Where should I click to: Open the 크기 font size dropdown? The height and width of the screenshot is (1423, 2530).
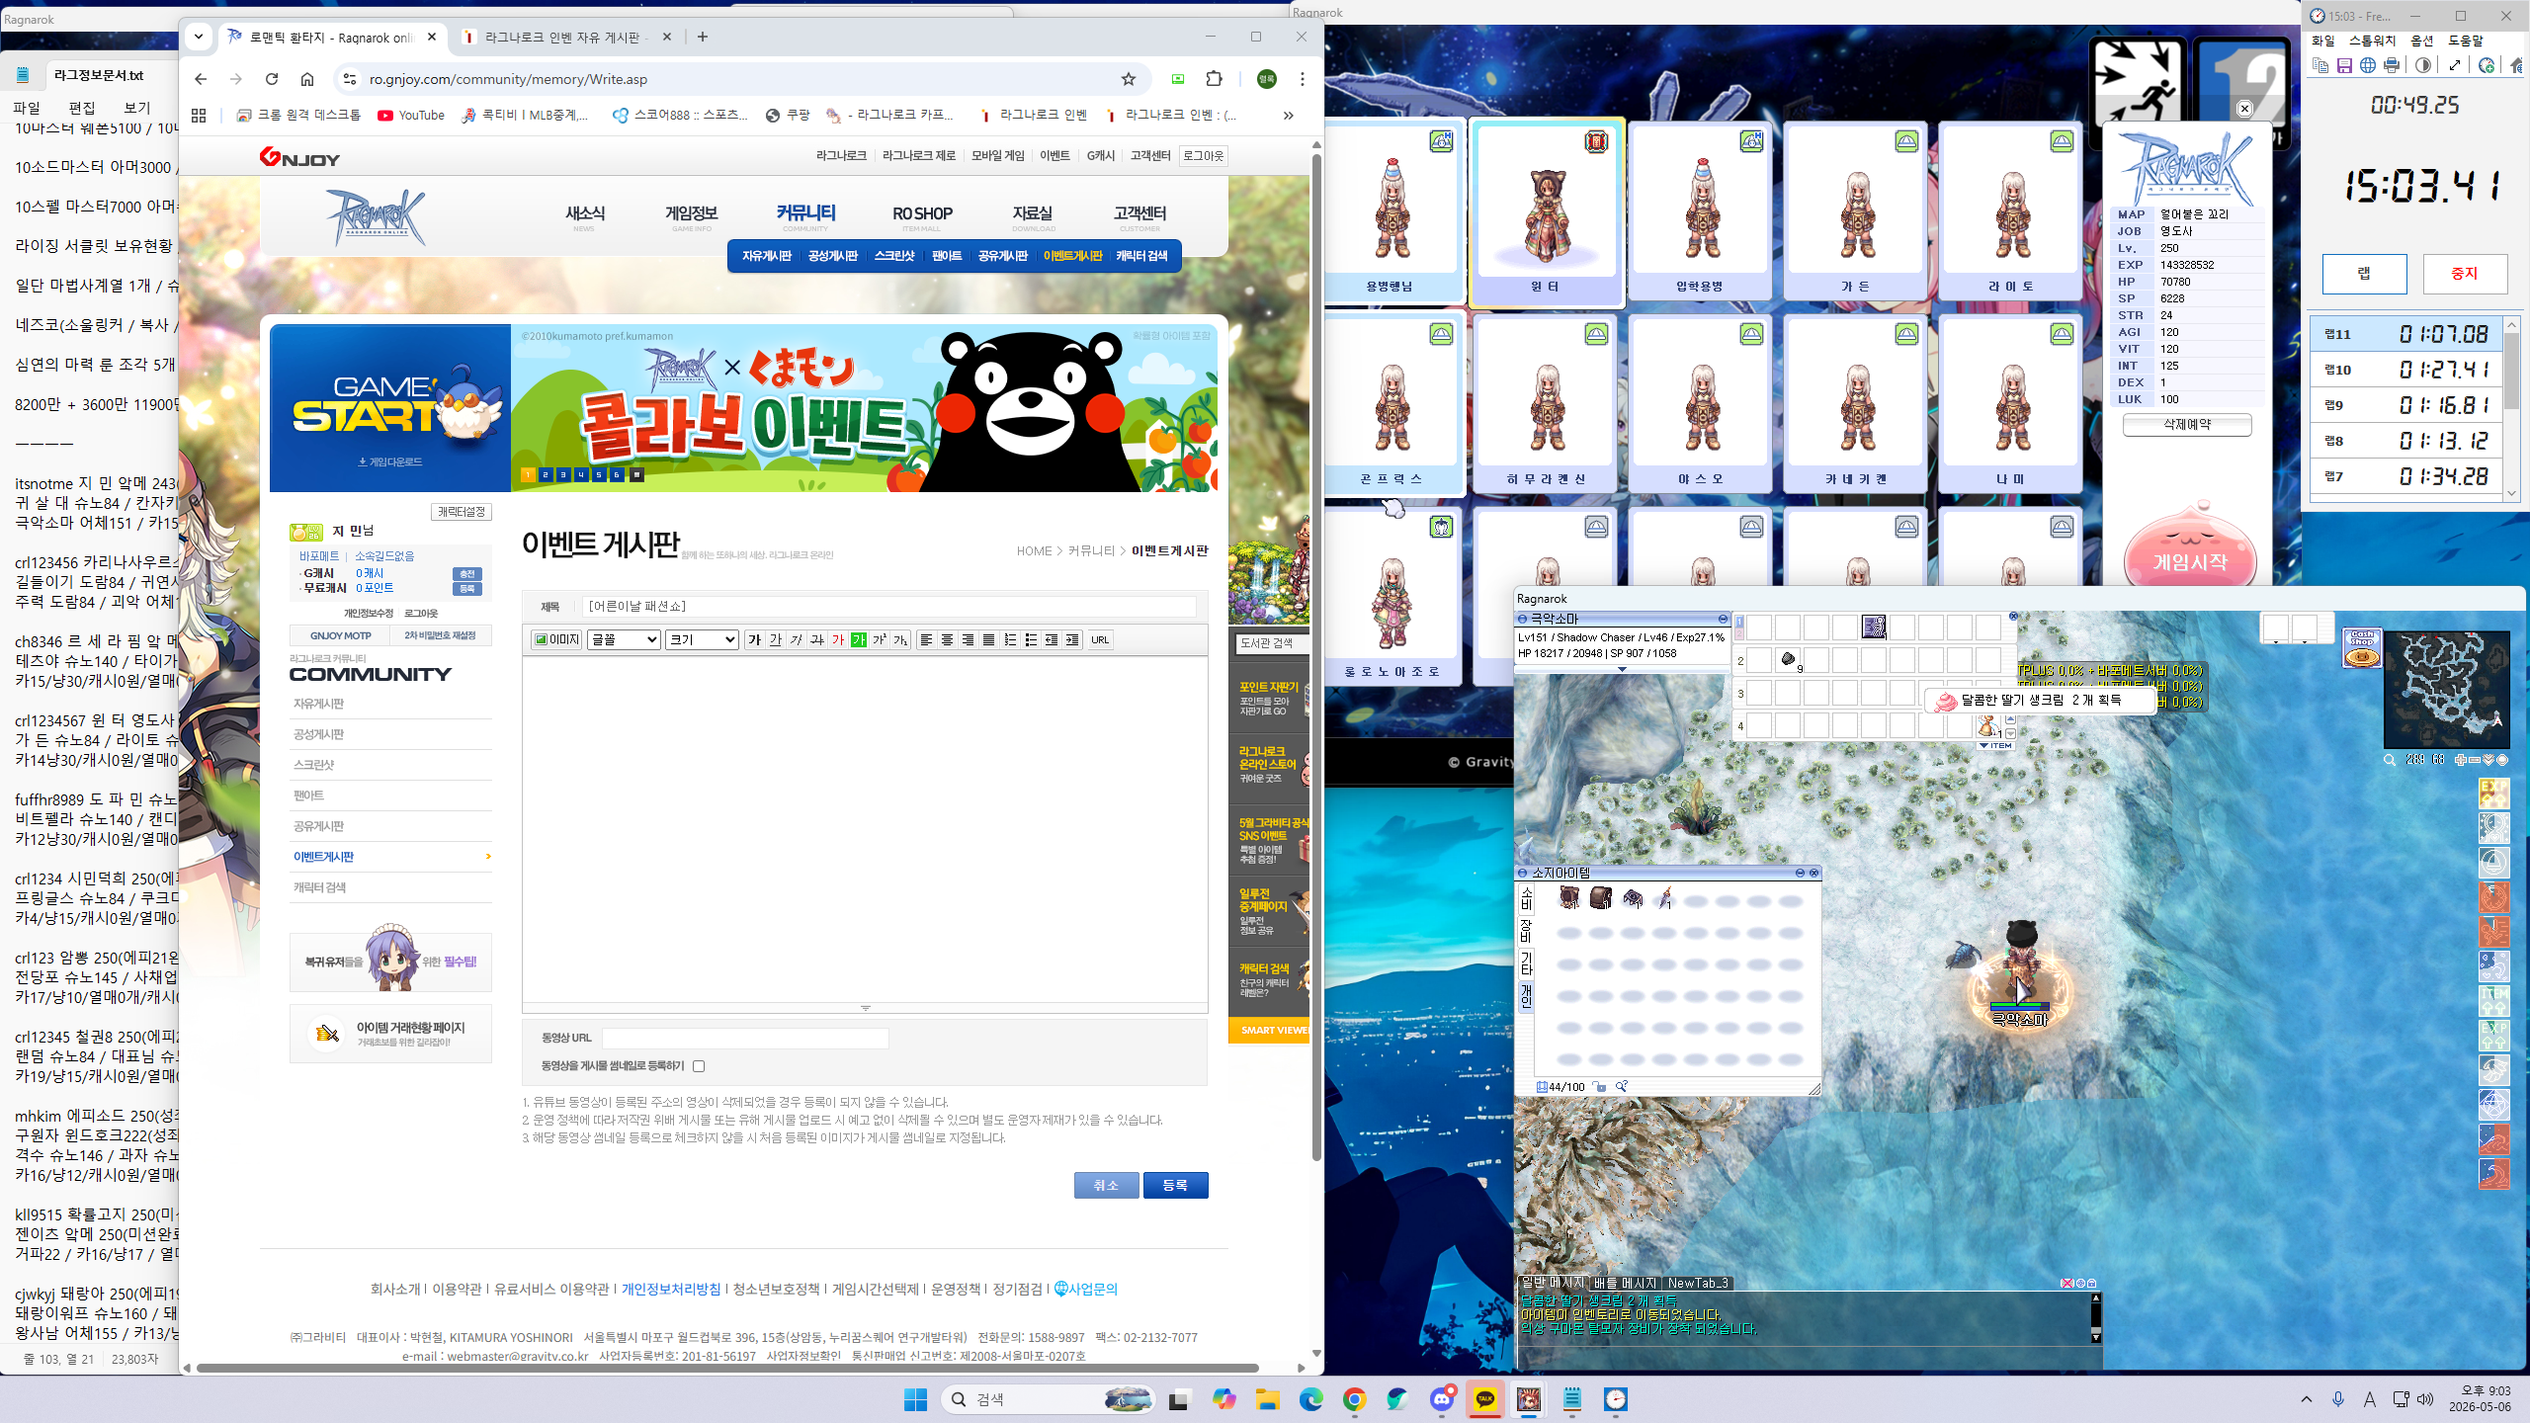pos(702,640)
